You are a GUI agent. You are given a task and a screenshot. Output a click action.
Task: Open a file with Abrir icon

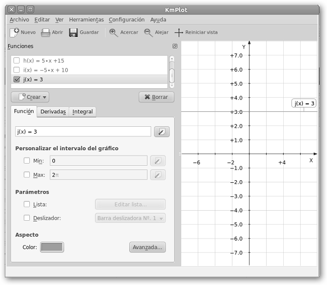pyautogui.click(x=46, y=33)
